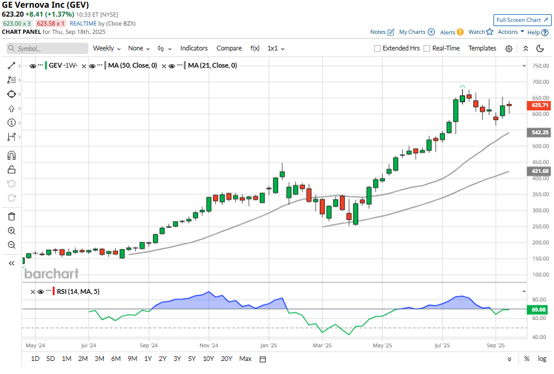Select the 3M time range

(99, 359)
